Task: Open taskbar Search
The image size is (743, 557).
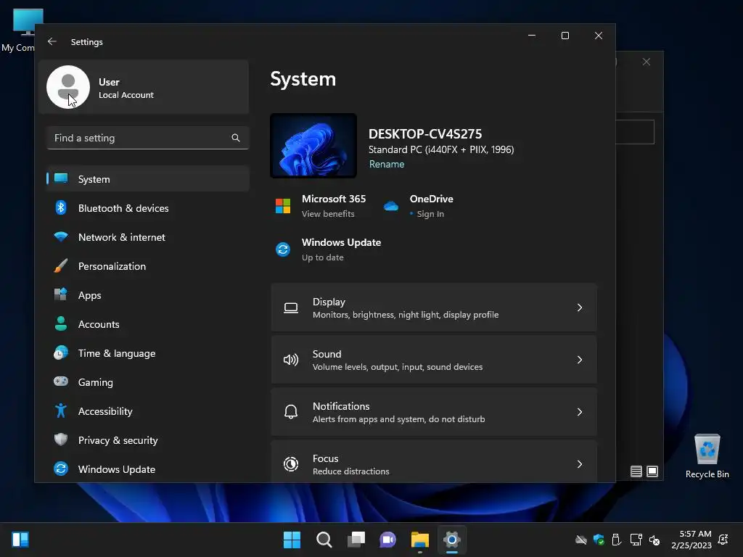Action: 324,540
